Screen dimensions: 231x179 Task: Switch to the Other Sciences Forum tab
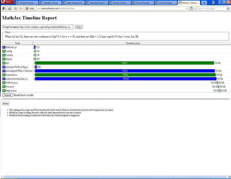tap(74, 3)
